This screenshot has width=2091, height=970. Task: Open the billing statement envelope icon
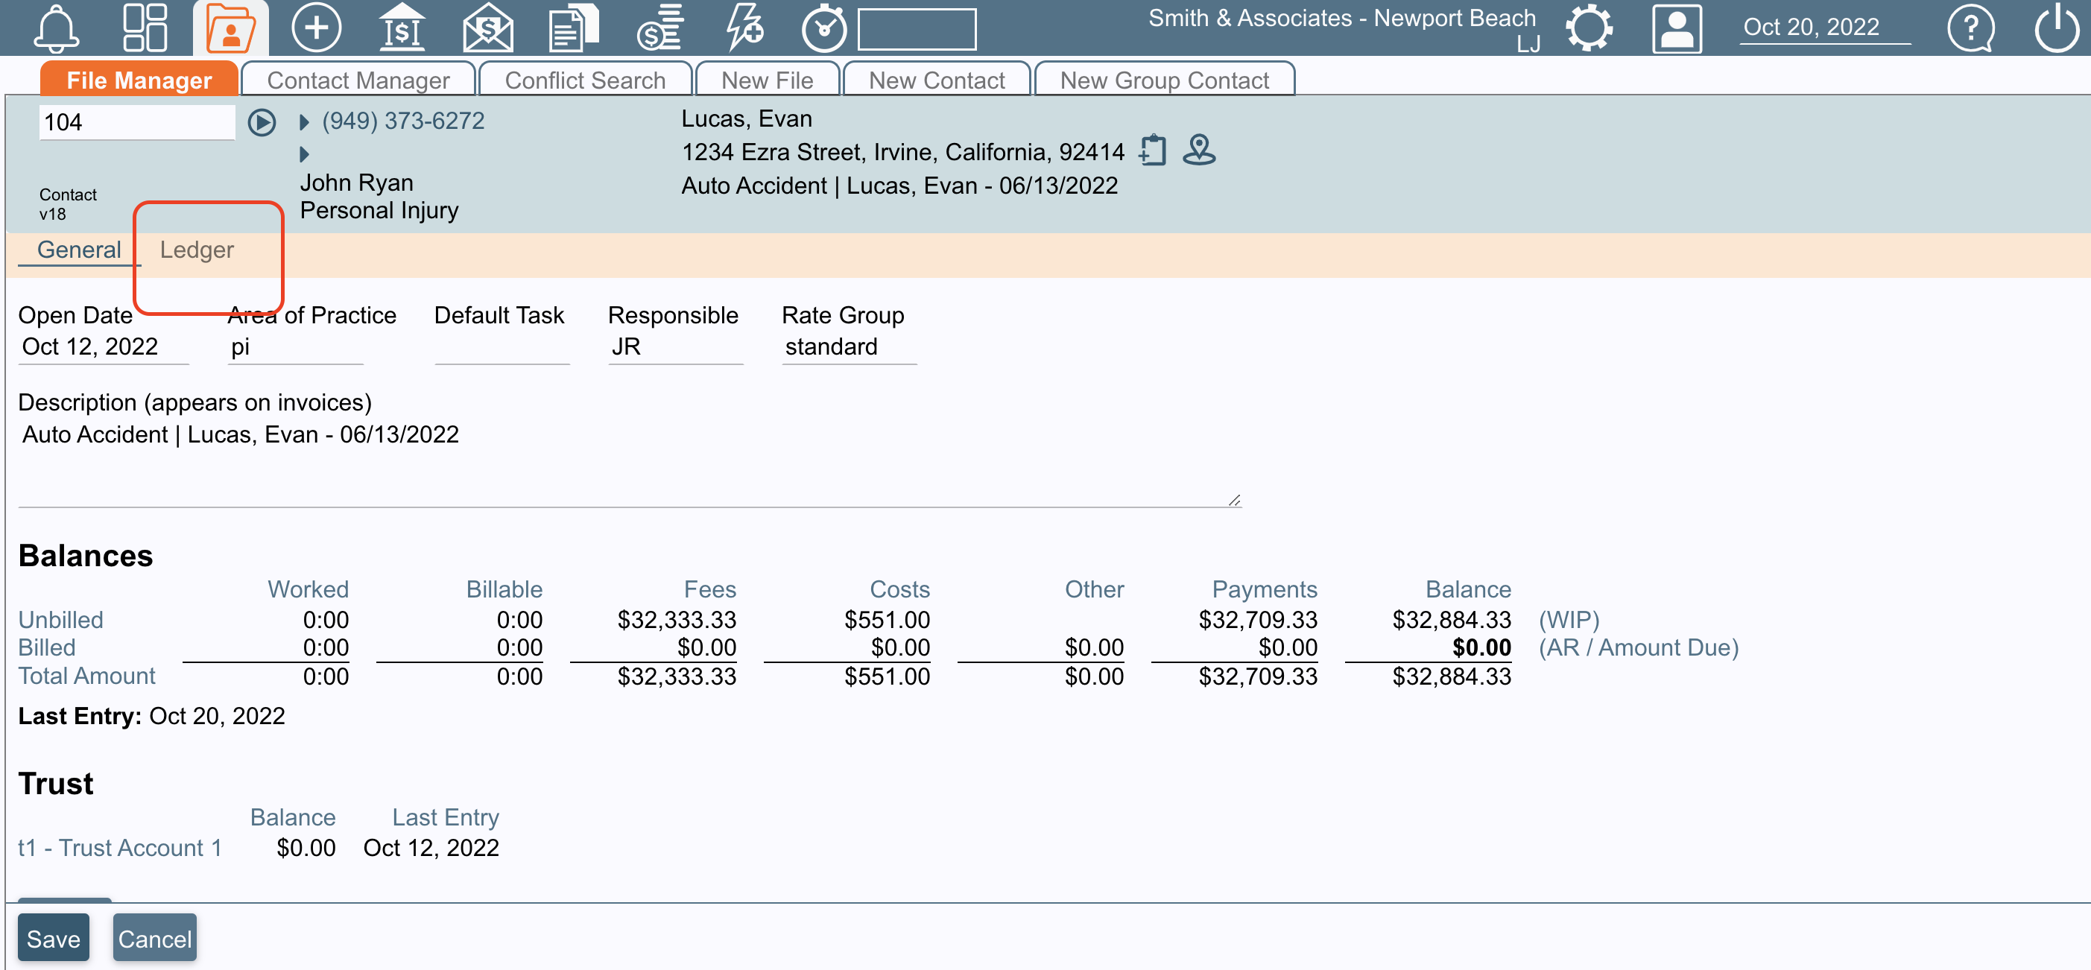pos(488,27)
